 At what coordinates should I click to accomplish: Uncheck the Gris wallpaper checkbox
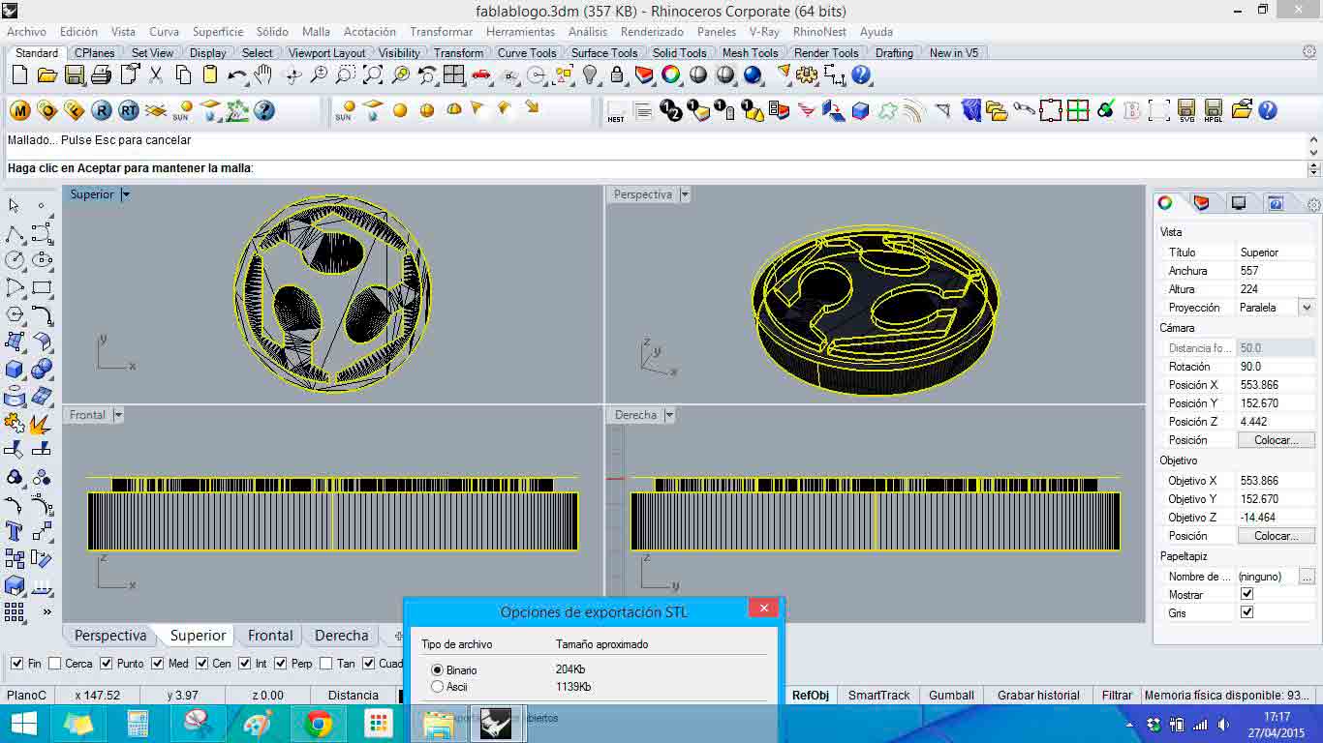tap(1246, 612)
